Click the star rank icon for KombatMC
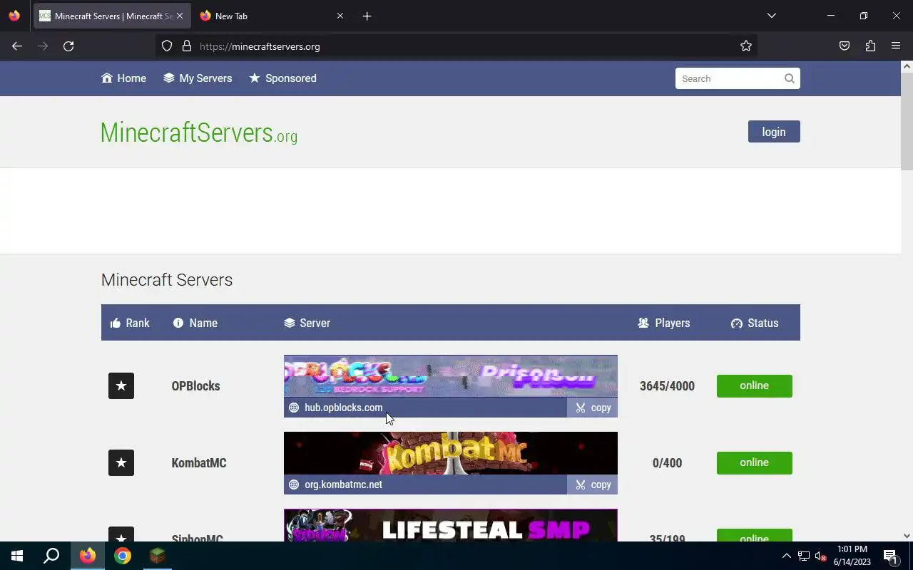Image resolution: width=913 pixels, height=570 pixels. tap(121, 462)
